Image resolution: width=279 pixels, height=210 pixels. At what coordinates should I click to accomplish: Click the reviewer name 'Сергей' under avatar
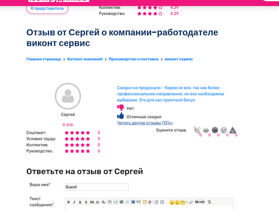(68, 114)
